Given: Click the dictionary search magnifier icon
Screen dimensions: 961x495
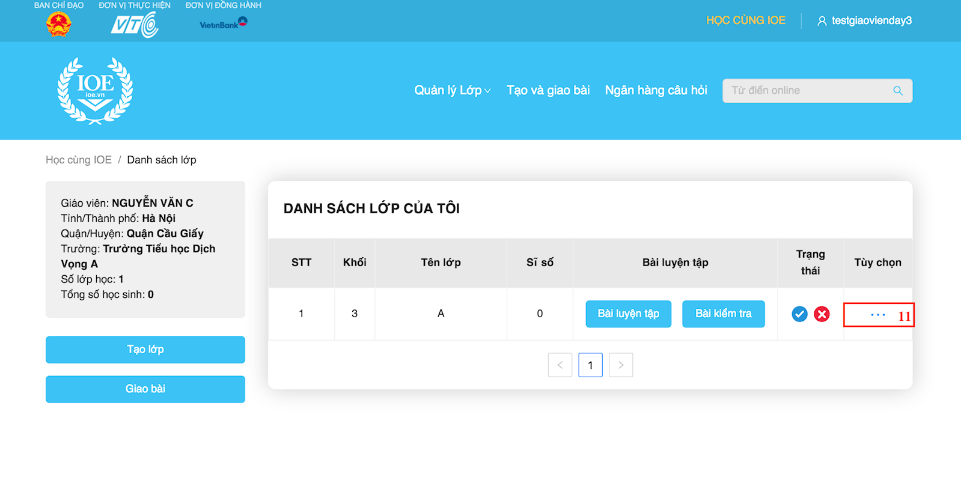Looking at the screenshot, I should [898, 91].
